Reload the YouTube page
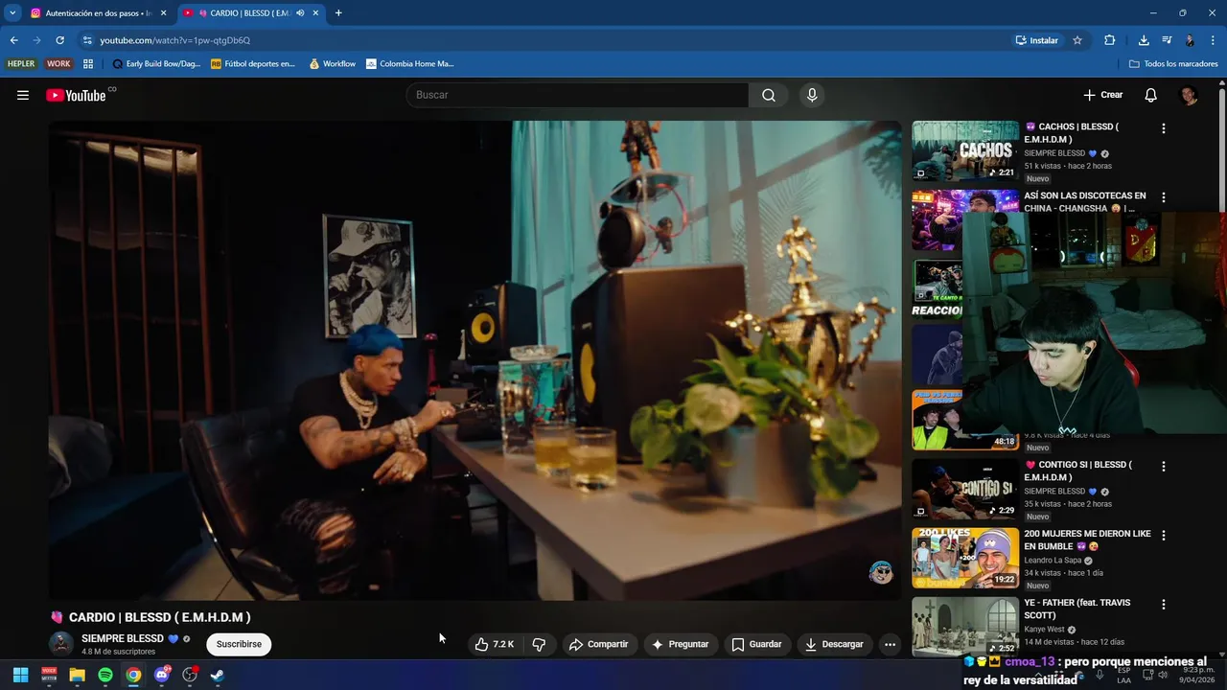1227x690 pixels. point(59,40)
